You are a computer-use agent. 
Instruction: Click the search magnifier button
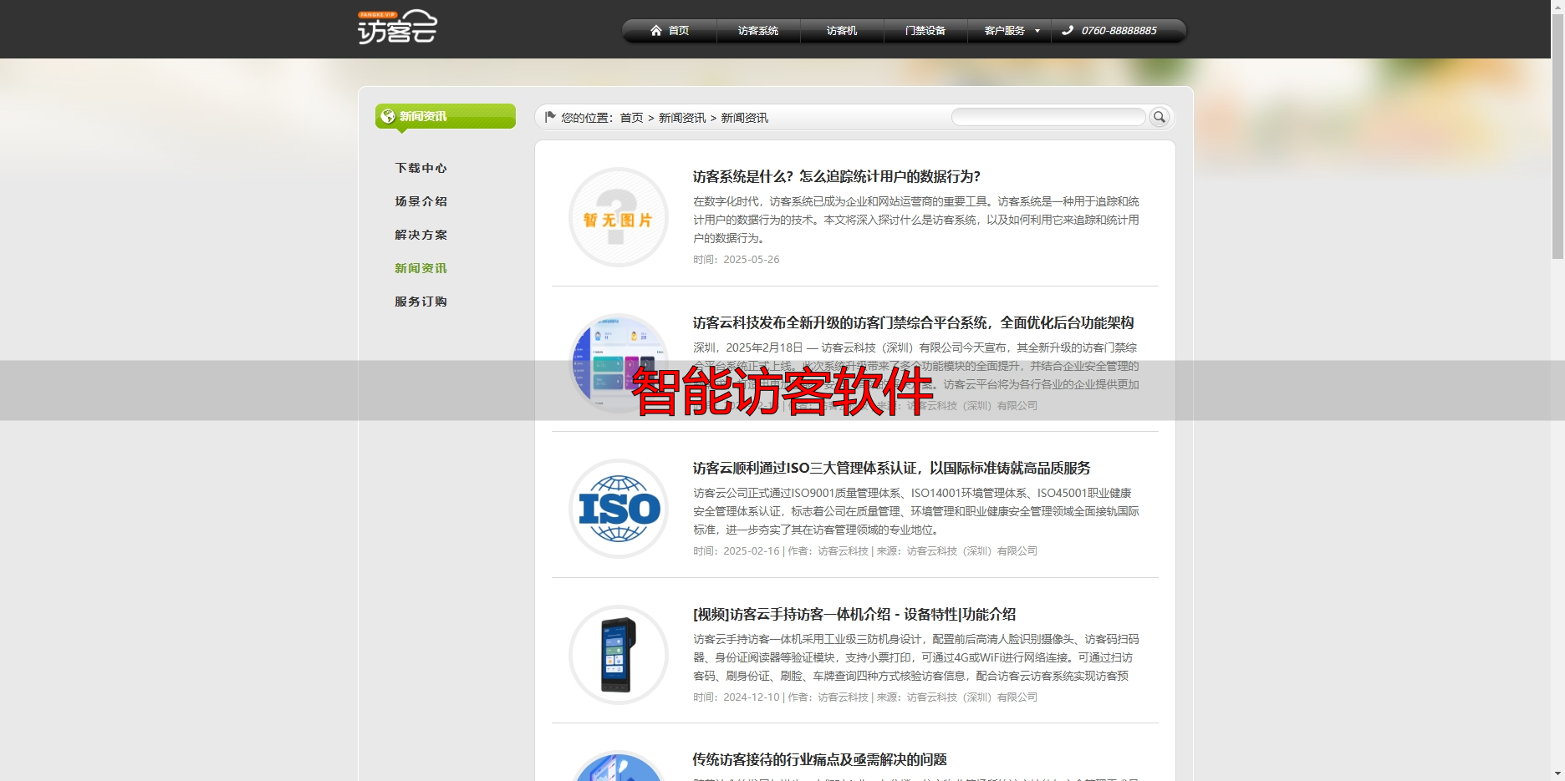pyautogui.click(x=1160, y=117)
